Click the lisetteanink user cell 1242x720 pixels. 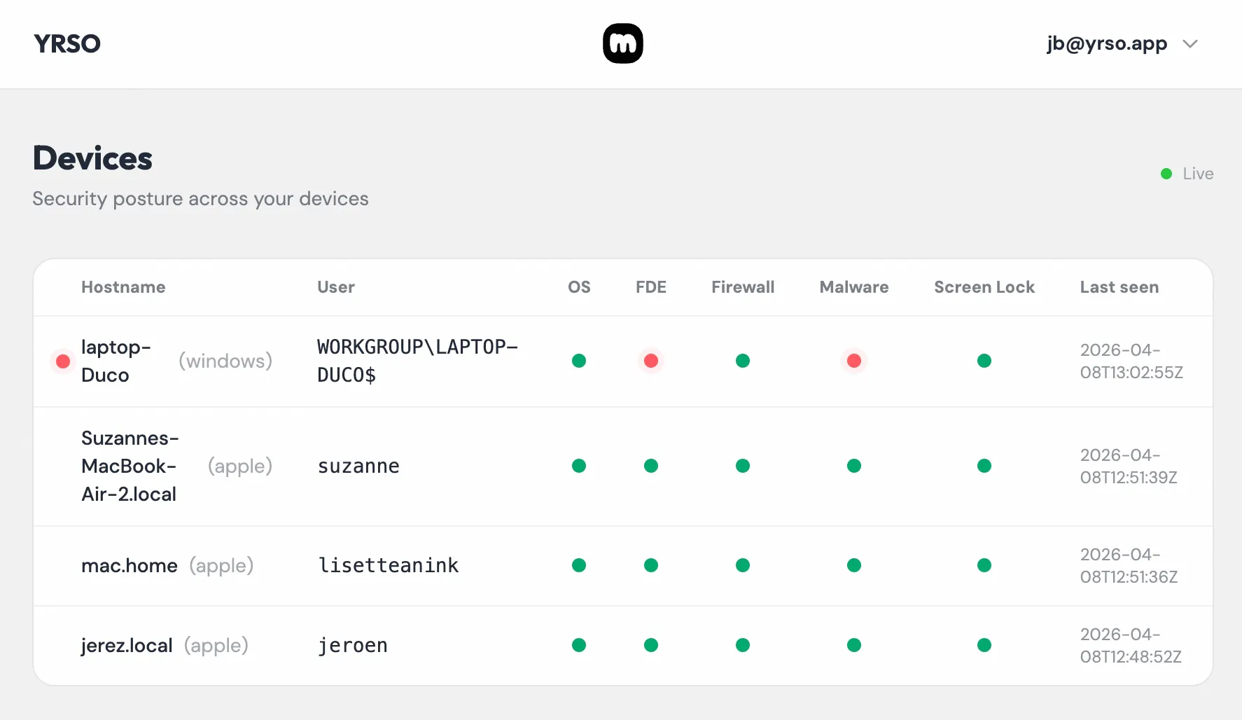(x=389, y=565)
